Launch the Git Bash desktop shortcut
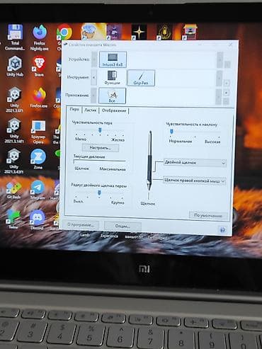The width and height of the screenshot is (262, 349). point(13,190)
